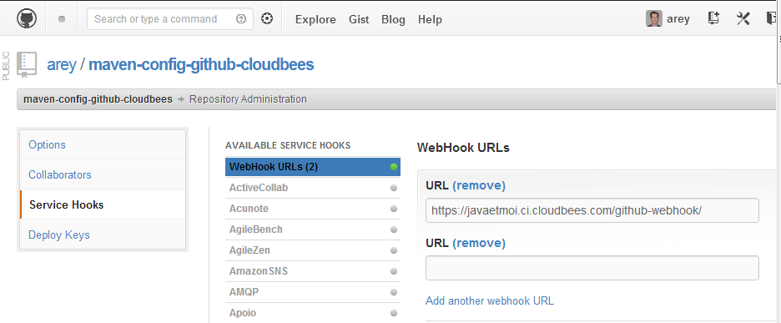781x323 pixels.
Task: Select the AMQP service hook
Action: tap(313, 292)
